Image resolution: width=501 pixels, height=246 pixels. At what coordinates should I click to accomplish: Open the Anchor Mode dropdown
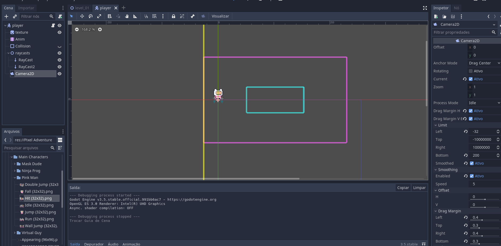(x=484, y=63)
